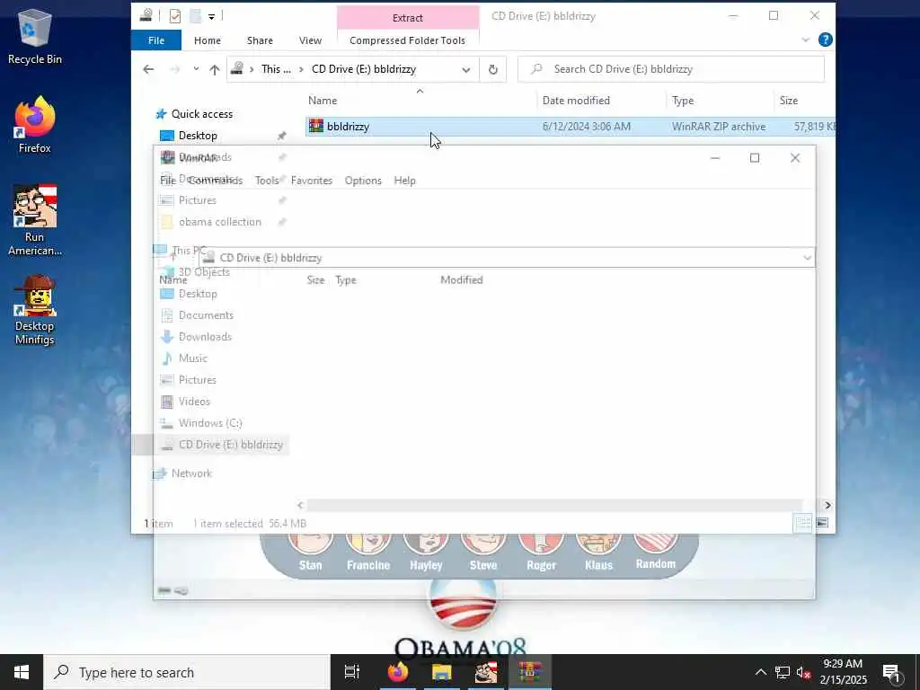Switch Explorer to details view
Image resolution: width=920 pixels, height=690 pixels.
click(802, 523)
